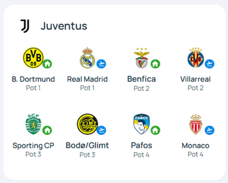This screenshot has width=228, height=183.
Task: Click away plane icon next to Monaco
Action: coord(209,130)
